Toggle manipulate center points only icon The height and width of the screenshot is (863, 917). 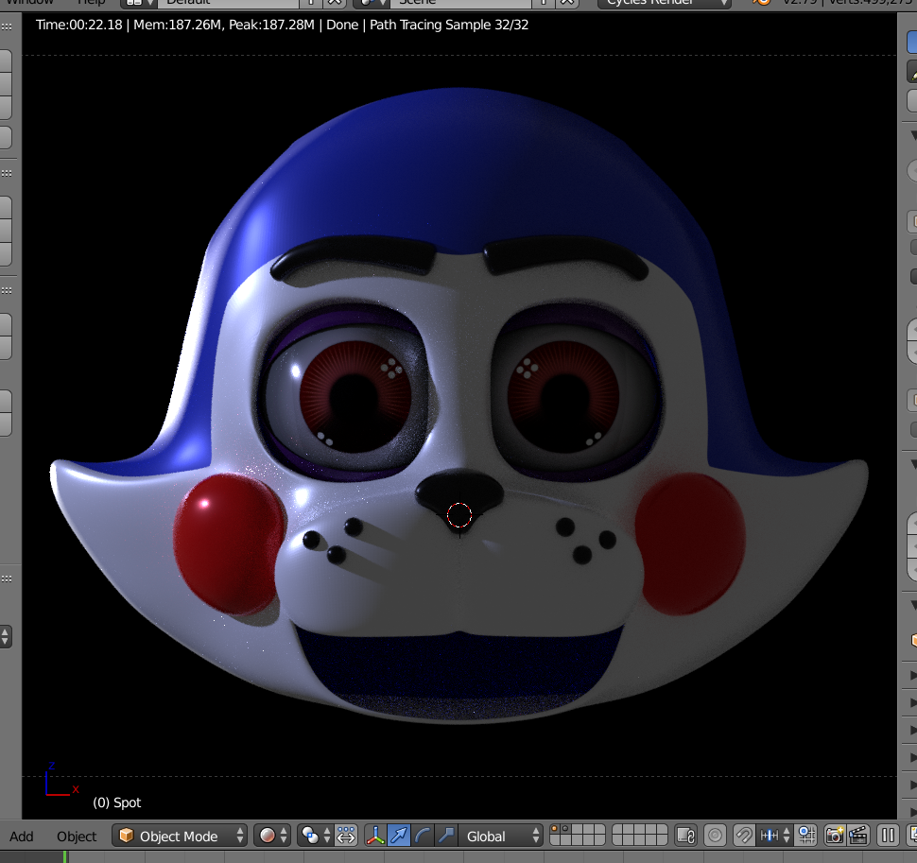tap(346, 837)
